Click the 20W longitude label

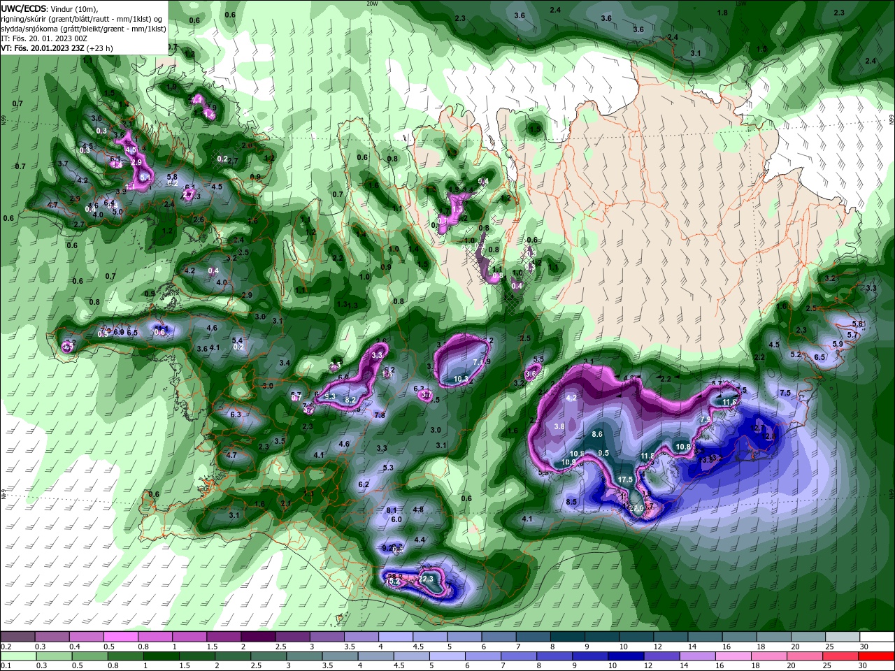372,3
